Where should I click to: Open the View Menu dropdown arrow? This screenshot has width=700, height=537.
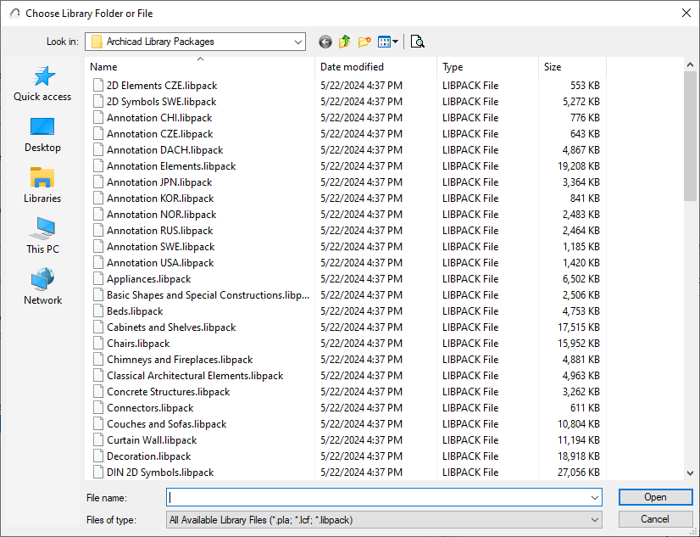[x=396, y=42]
